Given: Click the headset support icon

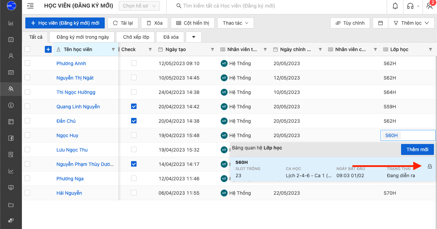Looking at the screenshot, I should (410, 6).
